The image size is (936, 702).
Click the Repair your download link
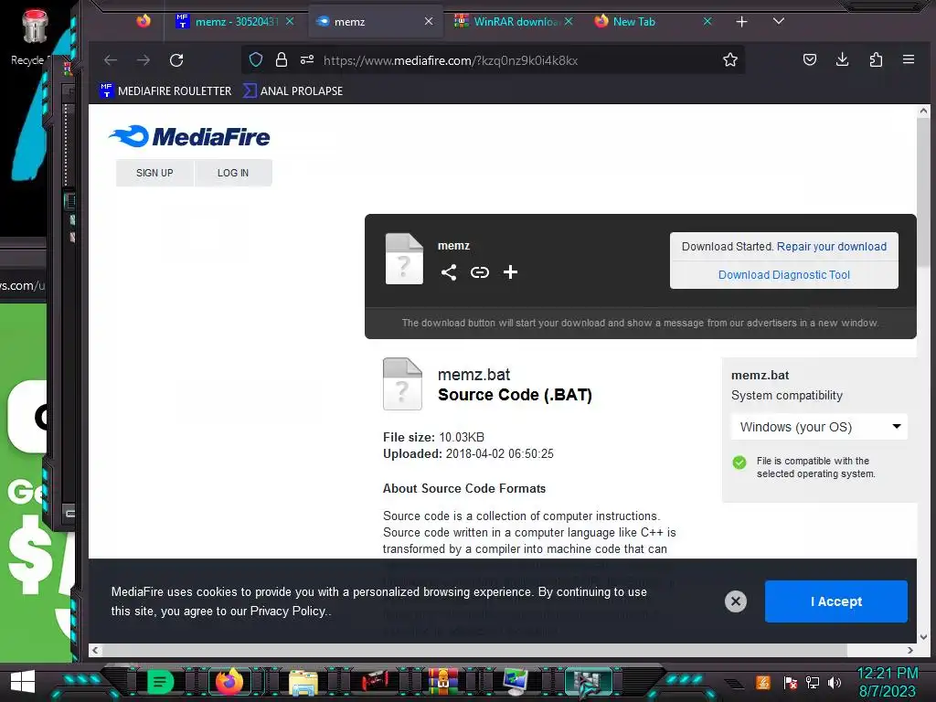[832, 247]
